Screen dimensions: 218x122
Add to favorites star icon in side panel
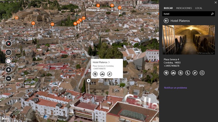(x=195, y=73)
